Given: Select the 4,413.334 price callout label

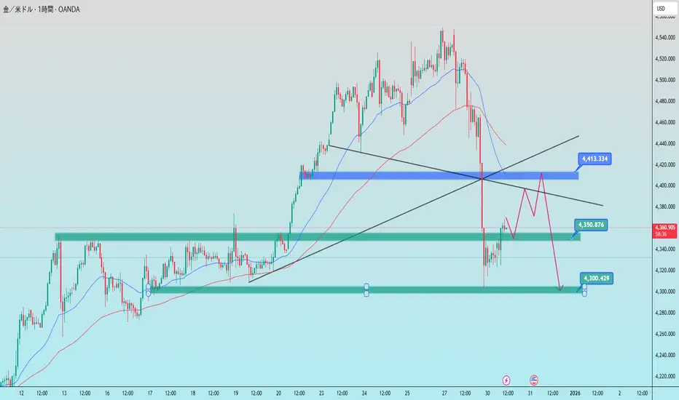Looking at the screenshot, I should point(594,159).
